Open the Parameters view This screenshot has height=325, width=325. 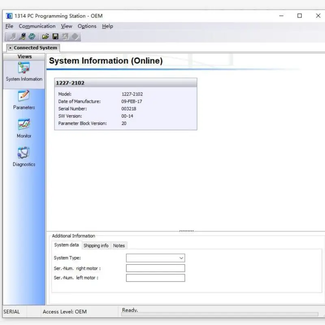click(x=24, y=100)
